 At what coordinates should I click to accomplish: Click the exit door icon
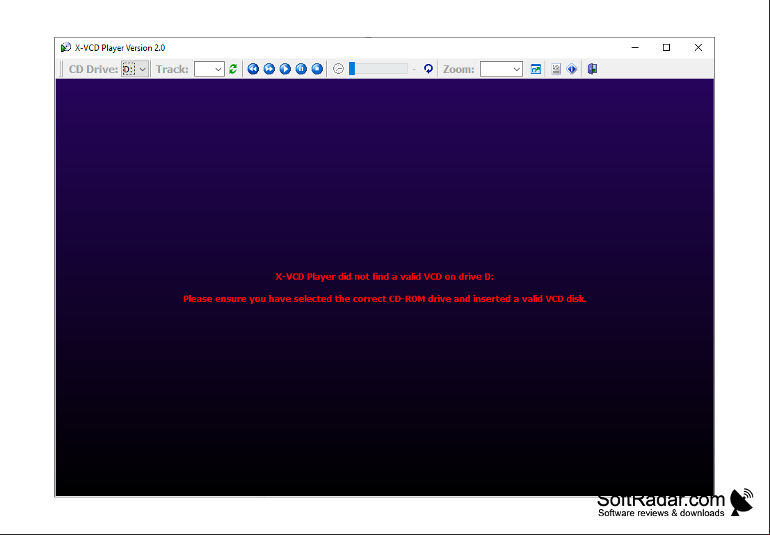tap(592, 70)
